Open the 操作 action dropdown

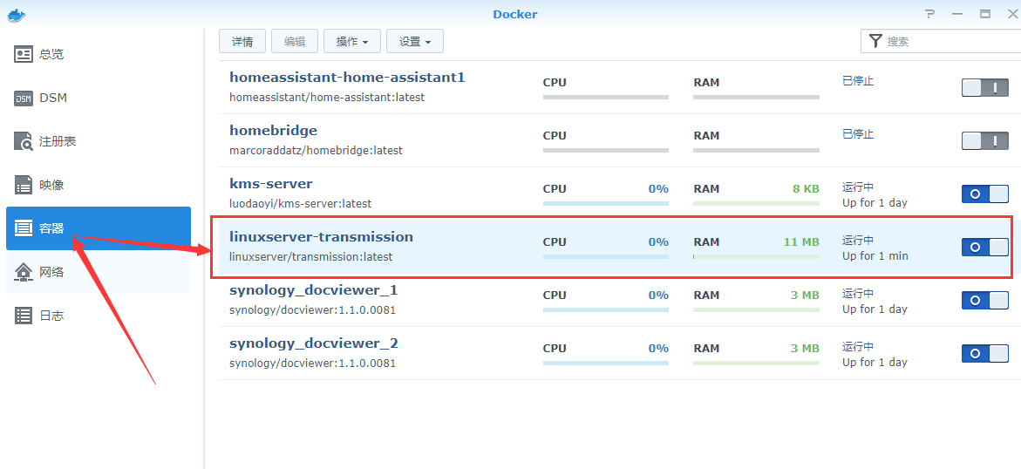point(352,41)
